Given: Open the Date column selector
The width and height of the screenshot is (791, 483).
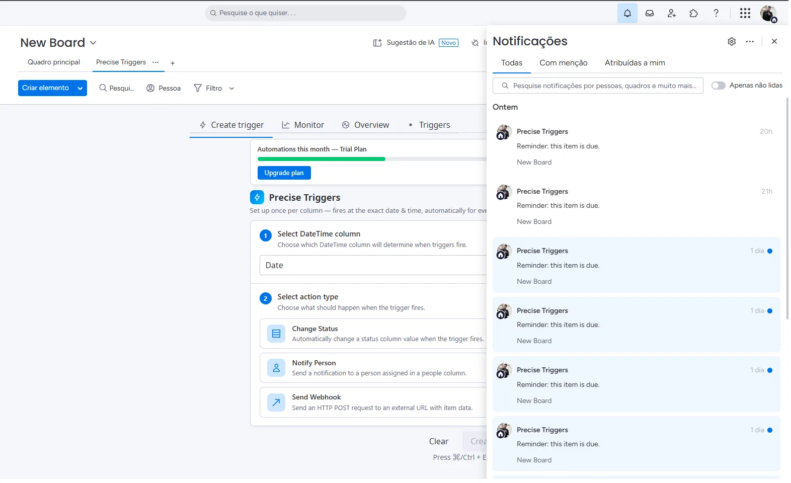Looking at the screenshot, I should click(x=373, y=265).
